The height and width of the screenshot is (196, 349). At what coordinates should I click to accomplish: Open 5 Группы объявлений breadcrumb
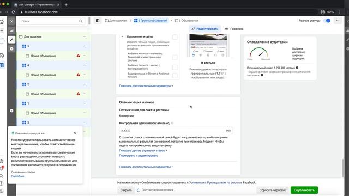(151, 21)
